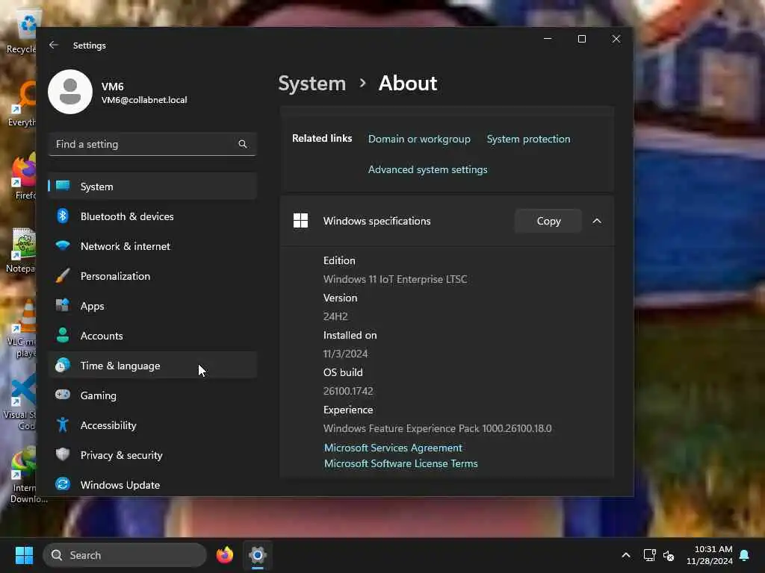Open the notifications bell icon
Viewport: 765px width, 573px height.
tap(744, 555)
